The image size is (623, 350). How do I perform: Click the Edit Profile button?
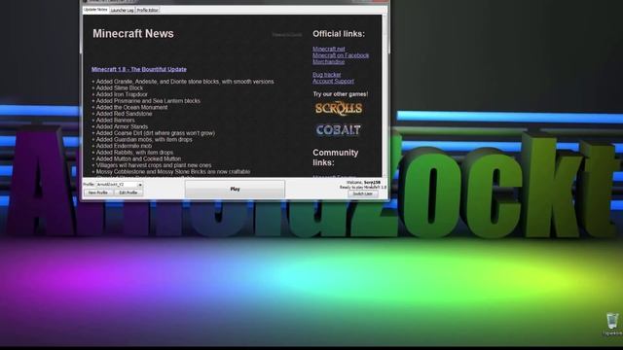click(x=128, y=192)
